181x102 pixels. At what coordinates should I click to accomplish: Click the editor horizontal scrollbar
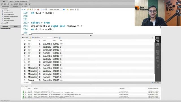click(x=62, y=33)
